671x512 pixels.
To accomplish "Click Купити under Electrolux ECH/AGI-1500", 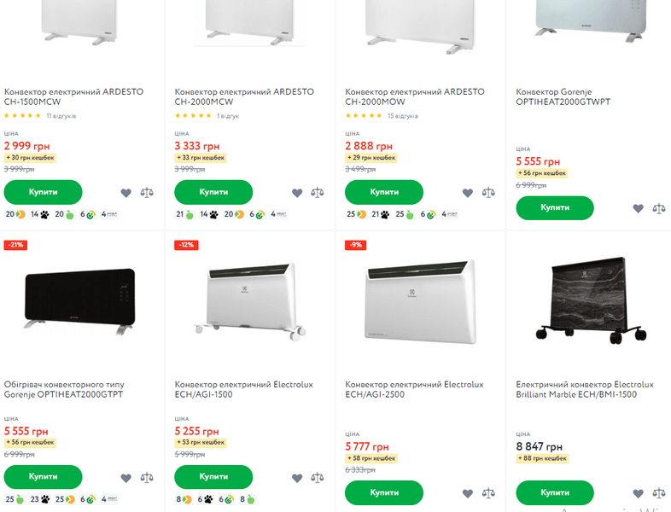I will click(x=213, y=477).
